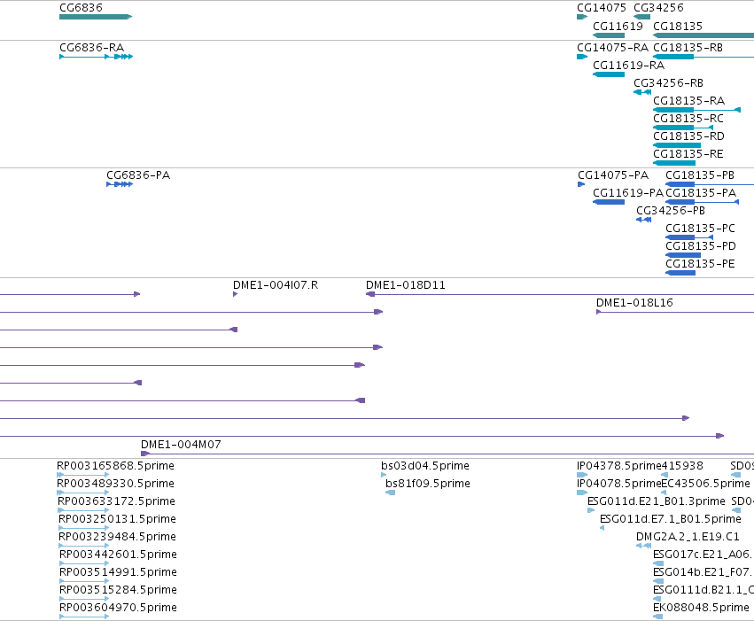Click the RP003250131.5prime EST arrow
Screen dimensions: 754x621
pos(84,528)
